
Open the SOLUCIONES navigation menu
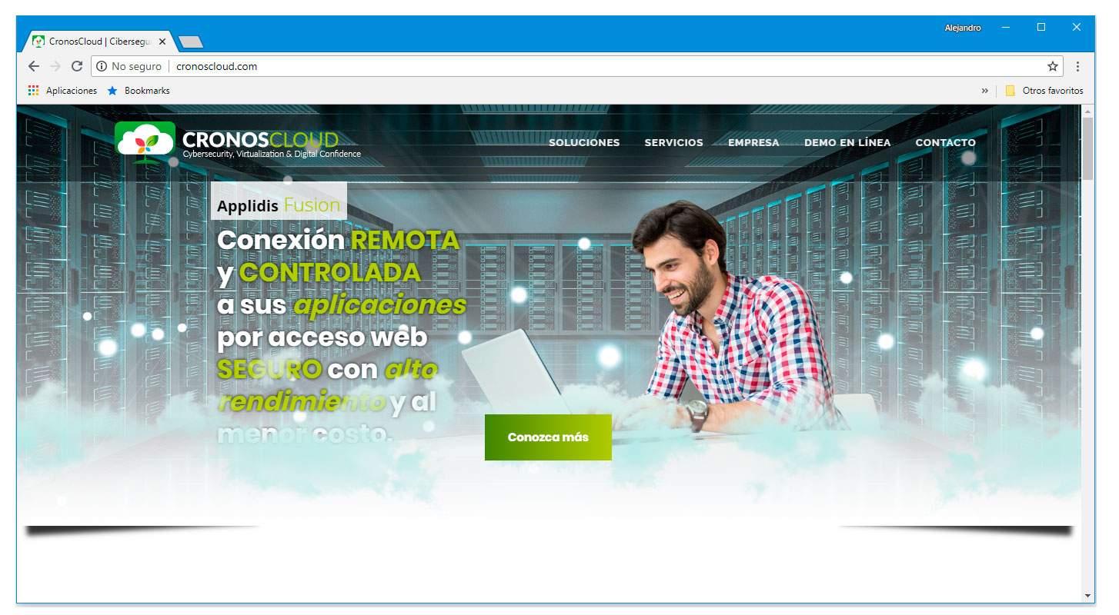(584, 142)
